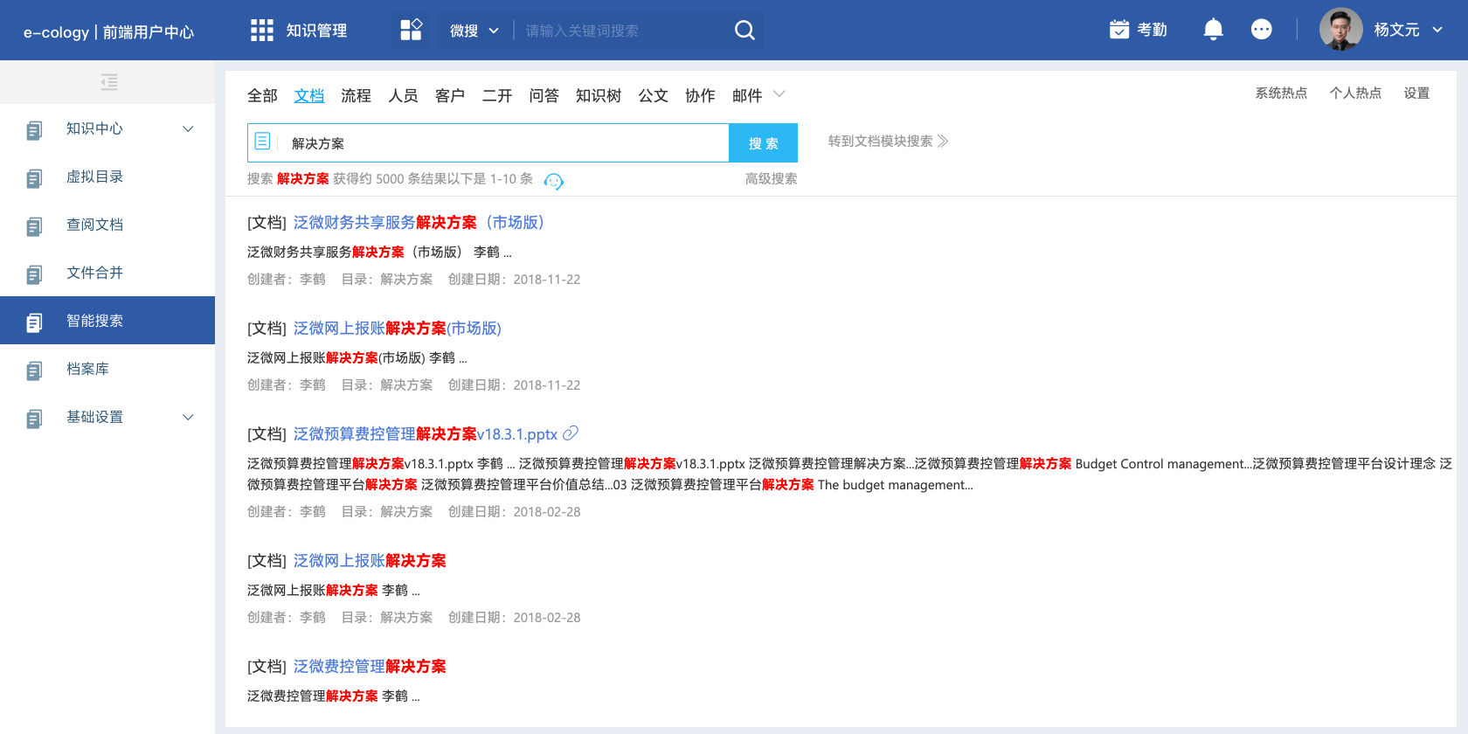Focus header keyword search field
Screen dimensions: 1468x734
[620, 31]
